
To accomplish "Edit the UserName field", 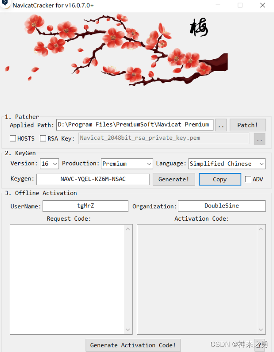I will [x=86, y=206].
